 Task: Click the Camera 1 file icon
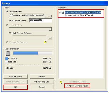66,15
